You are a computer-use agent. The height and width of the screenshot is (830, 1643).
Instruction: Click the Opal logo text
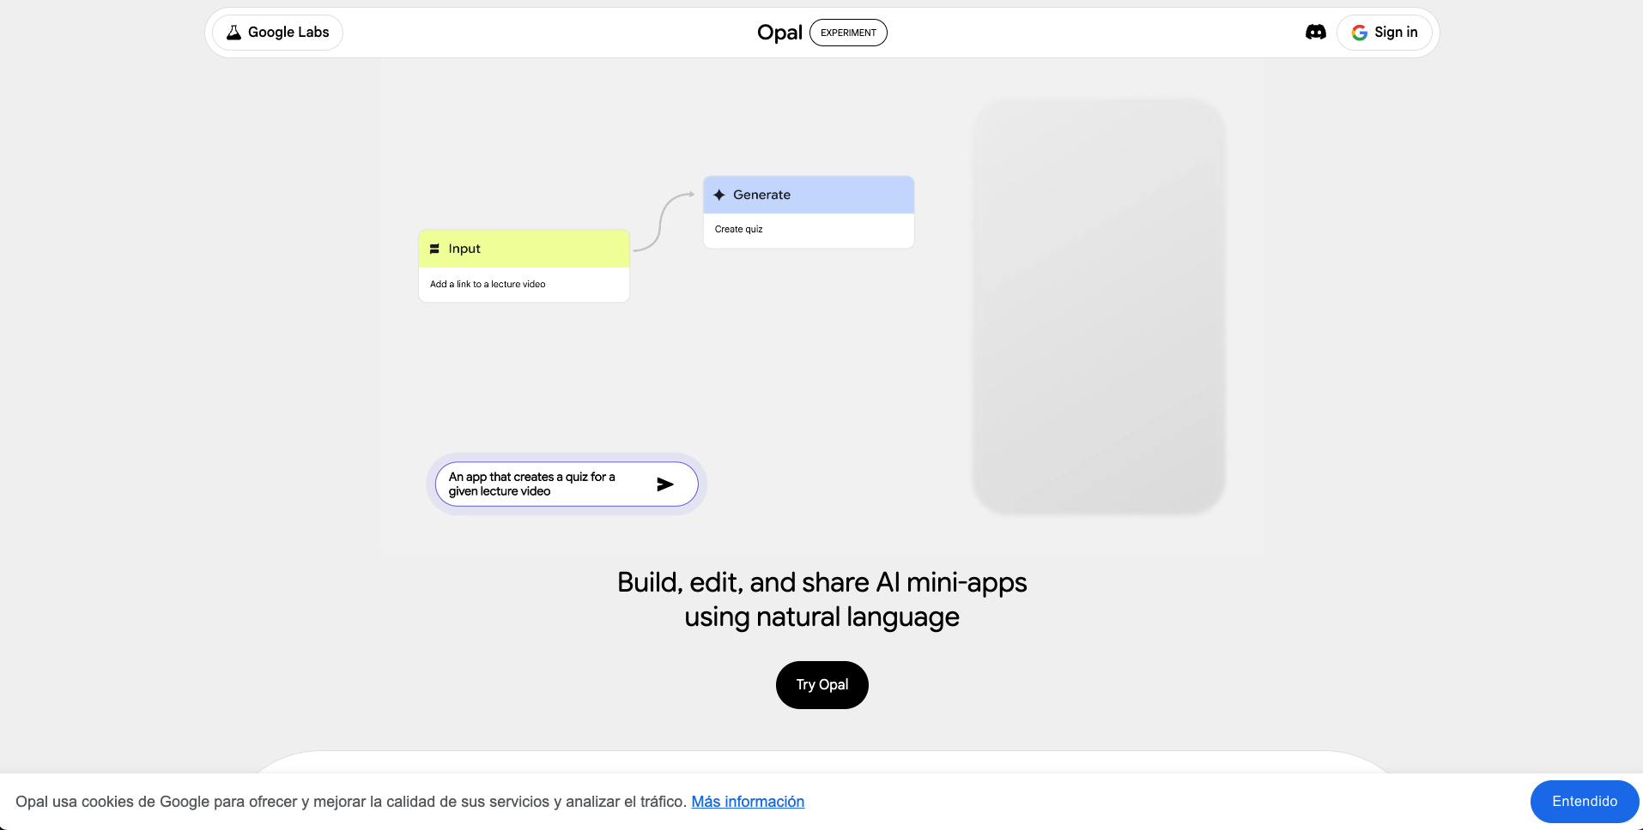tap(779, 33)
